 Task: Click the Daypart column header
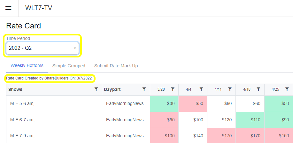[x=112, y=89]
